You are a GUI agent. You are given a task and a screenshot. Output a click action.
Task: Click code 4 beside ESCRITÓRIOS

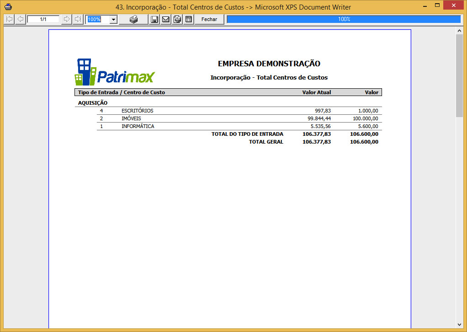[101, 111]
